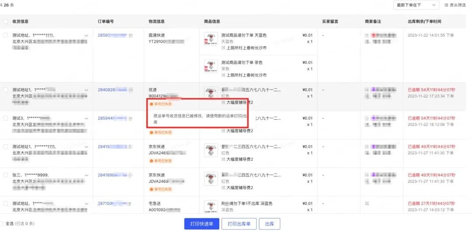Image resolution: width=472 pixels, height=232 pixels.
Task: Click tracking number starting YT29100
Action: [166, 42]
